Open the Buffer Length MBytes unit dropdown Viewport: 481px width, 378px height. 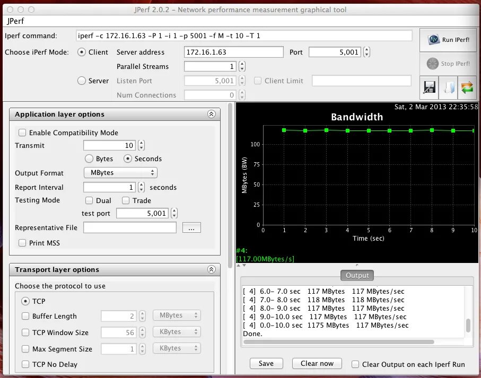point(177,315)
